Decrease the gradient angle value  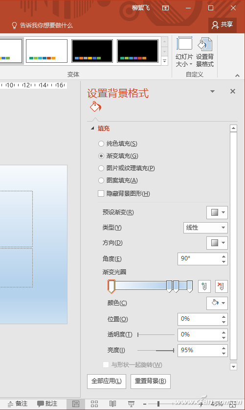click(223, 262)
